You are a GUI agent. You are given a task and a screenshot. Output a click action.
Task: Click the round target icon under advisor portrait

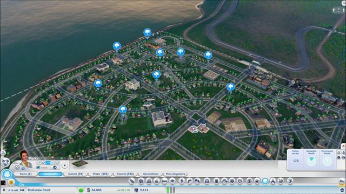click(x=17, y=168)
